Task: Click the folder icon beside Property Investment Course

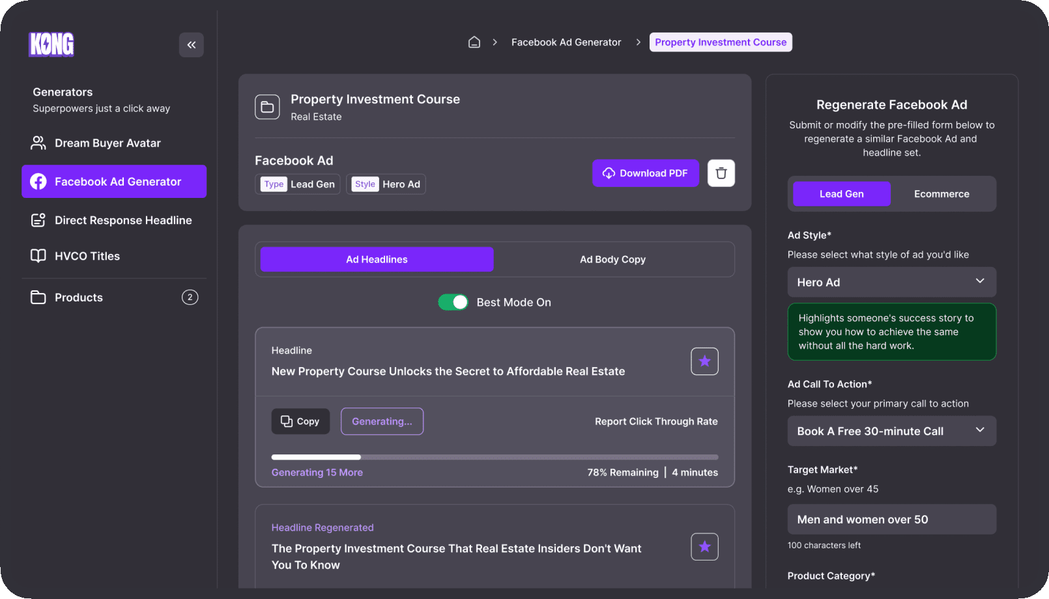Action: point(267,107)
